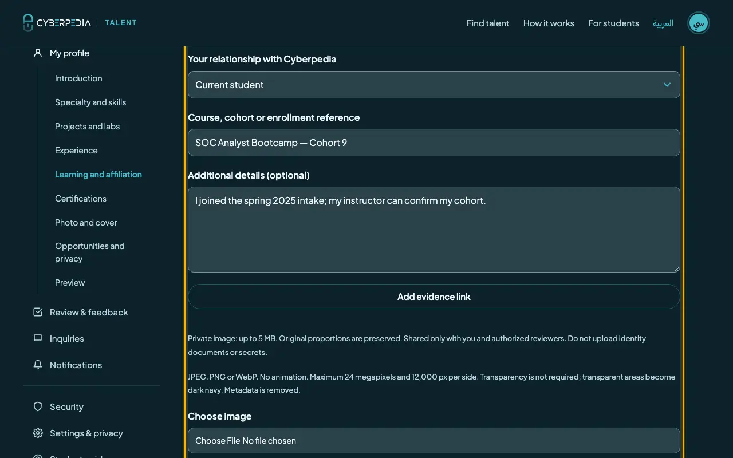This screenshot has height=458, width=733.
Task: Open the Security sidebar link
Action: click(66, 406)
